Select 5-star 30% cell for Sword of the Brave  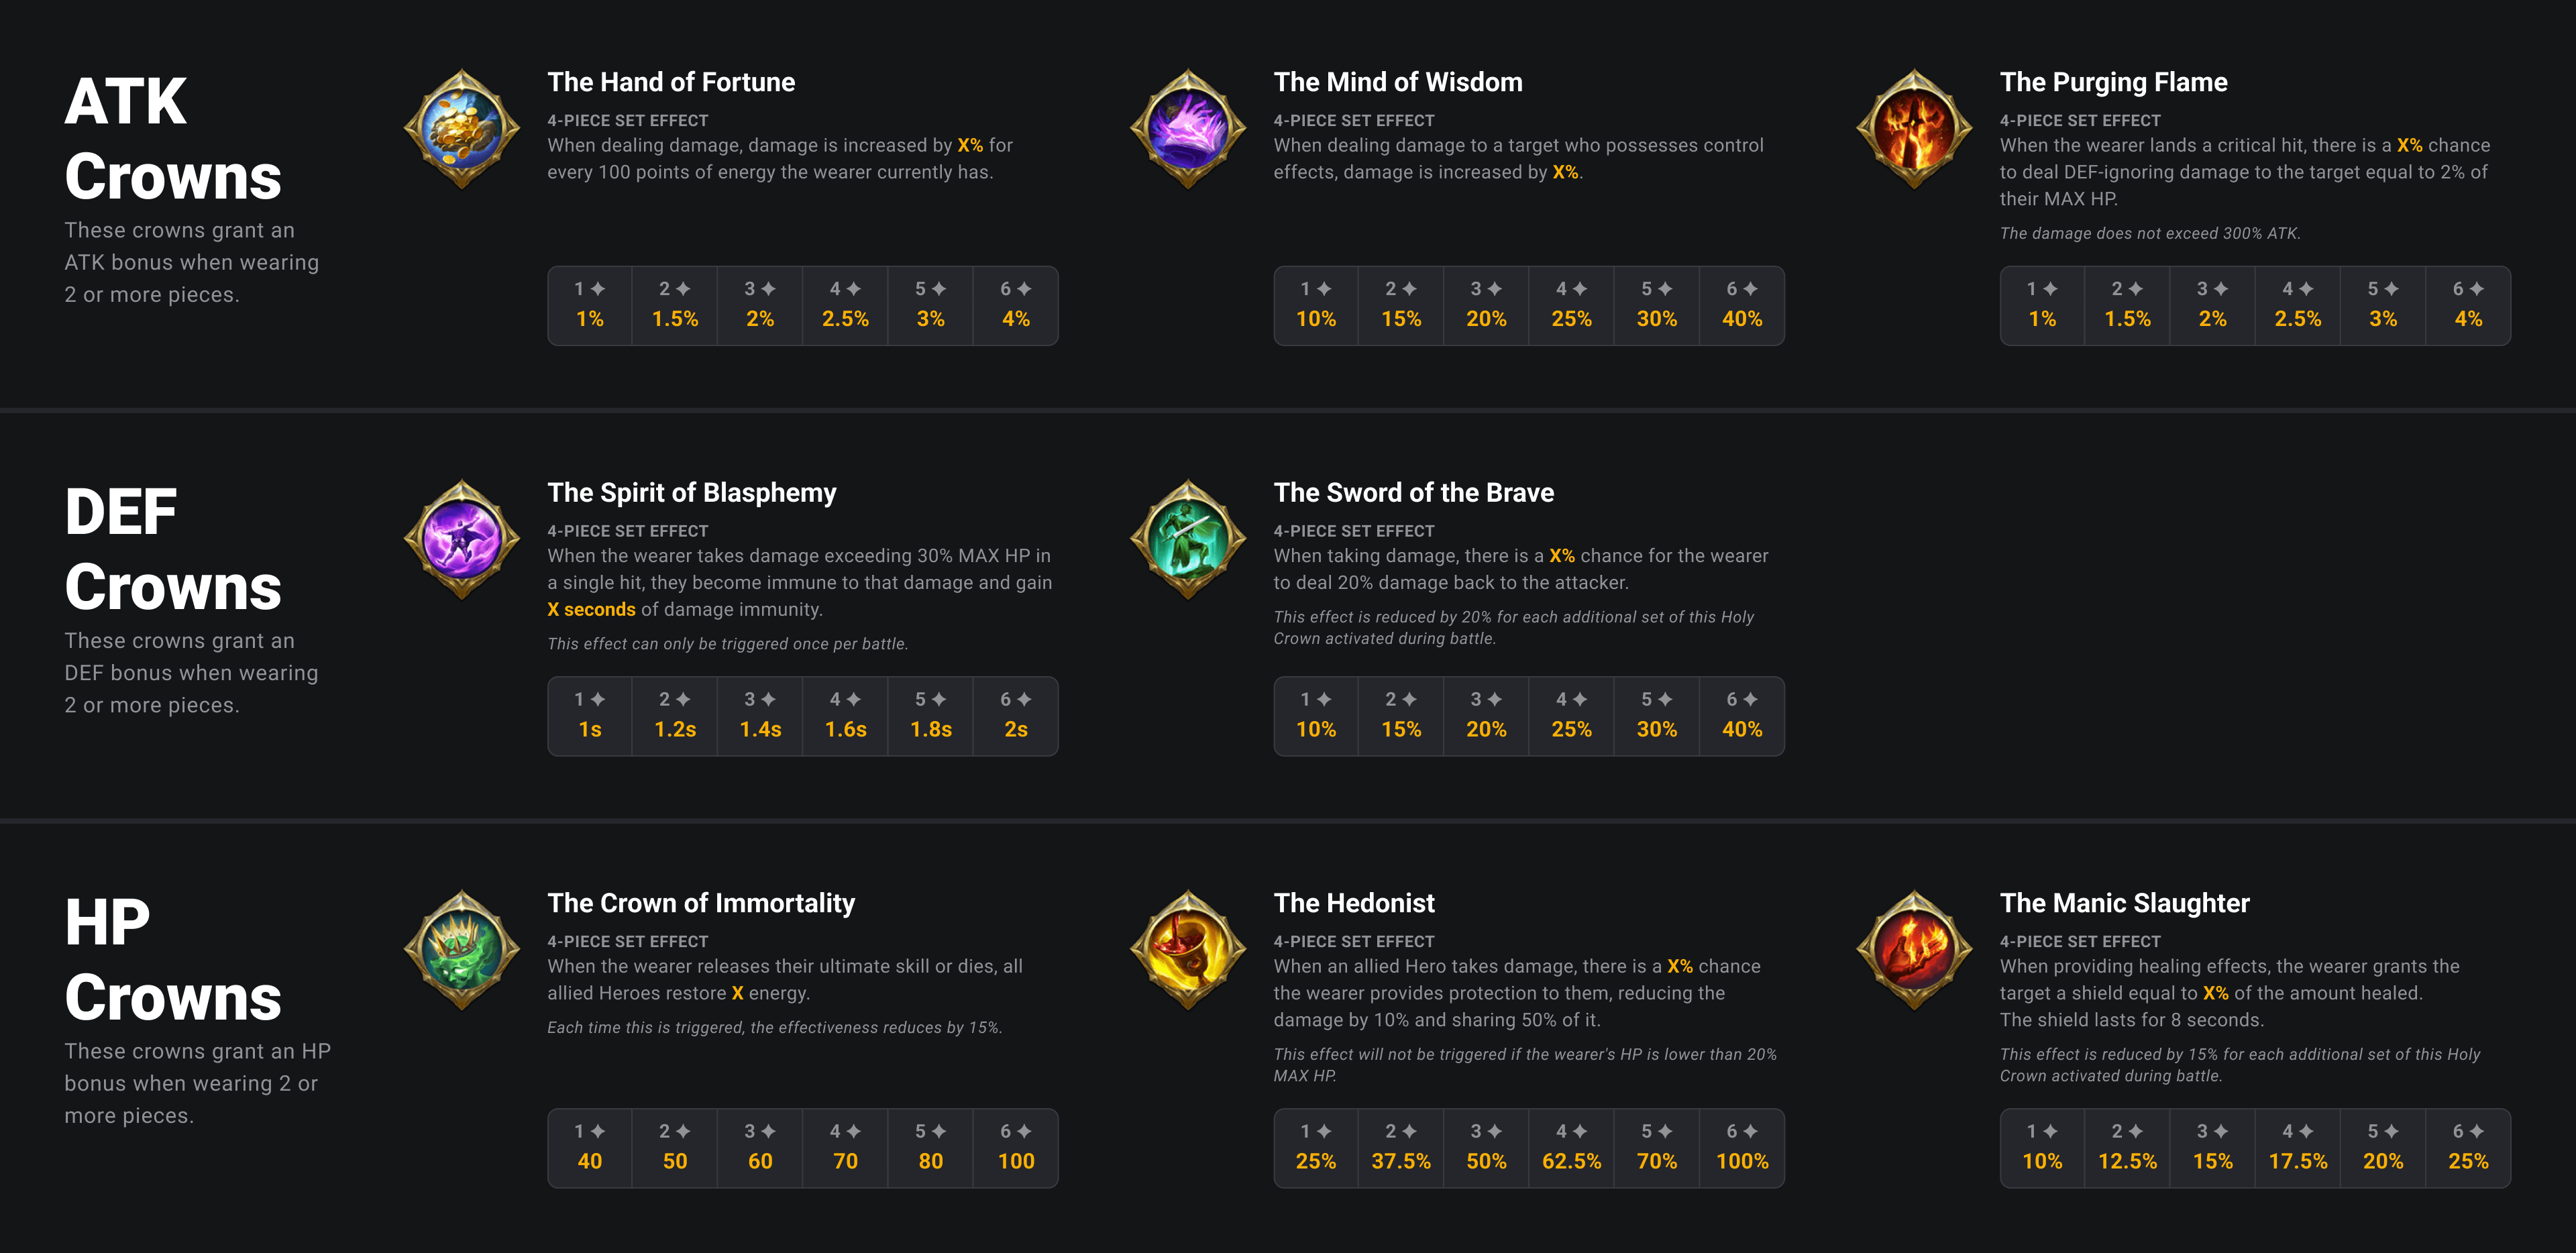1657,716
